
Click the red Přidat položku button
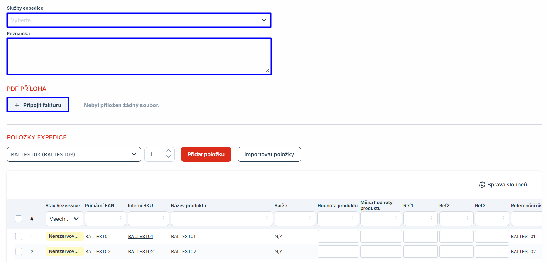click(x=206, y=154)
